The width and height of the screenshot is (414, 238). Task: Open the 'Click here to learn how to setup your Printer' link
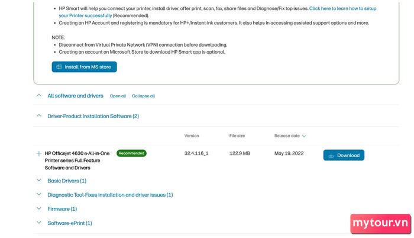click(342, 8)
